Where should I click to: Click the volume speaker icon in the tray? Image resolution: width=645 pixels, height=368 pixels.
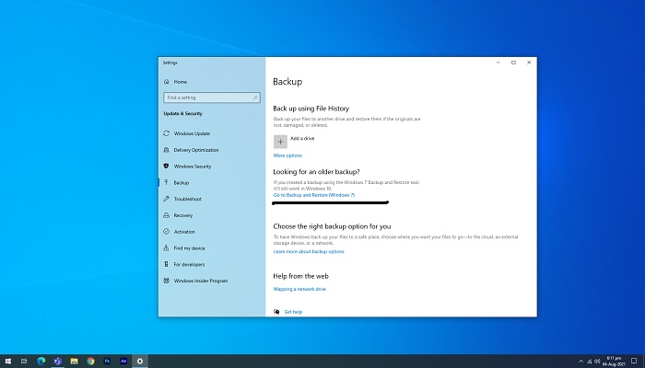[597, 362]
